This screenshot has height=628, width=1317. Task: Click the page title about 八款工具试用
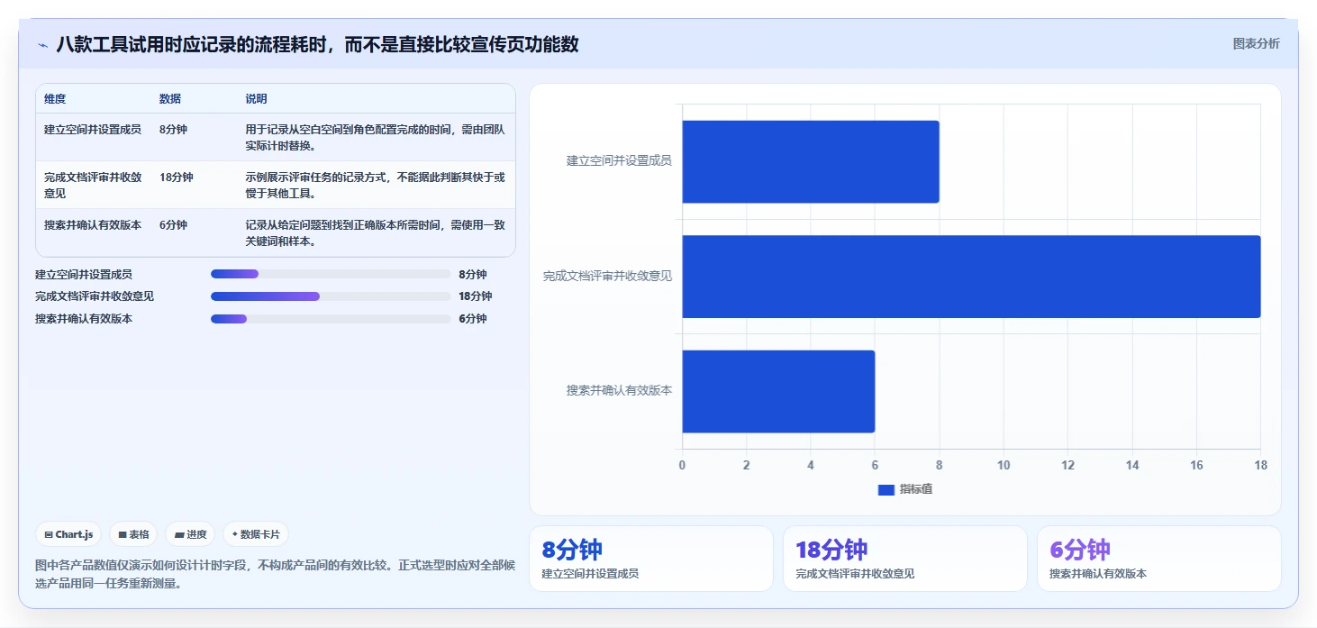point(317,44)
